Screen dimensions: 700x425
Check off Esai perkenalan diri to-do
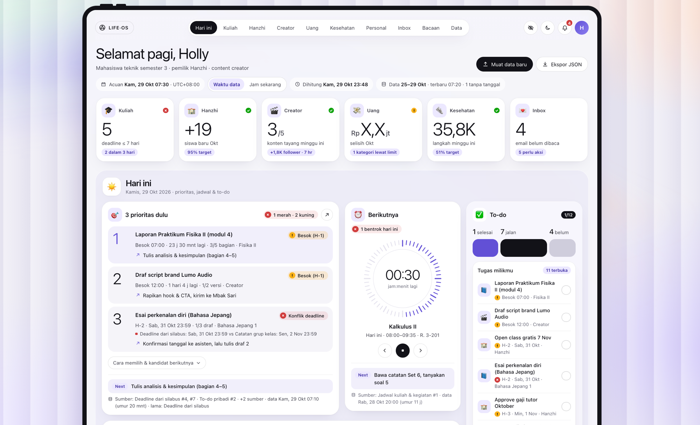click(x=566, y=376)
